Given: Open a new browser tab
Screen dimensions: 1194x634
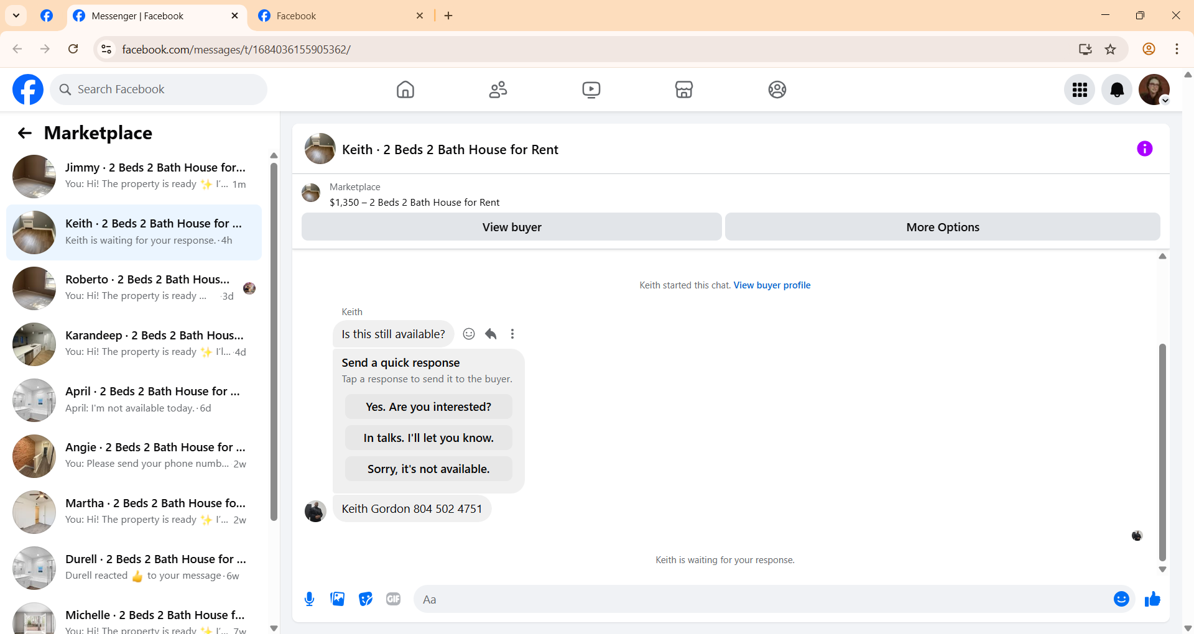Looking at the screenshot, I should point(448,16).
